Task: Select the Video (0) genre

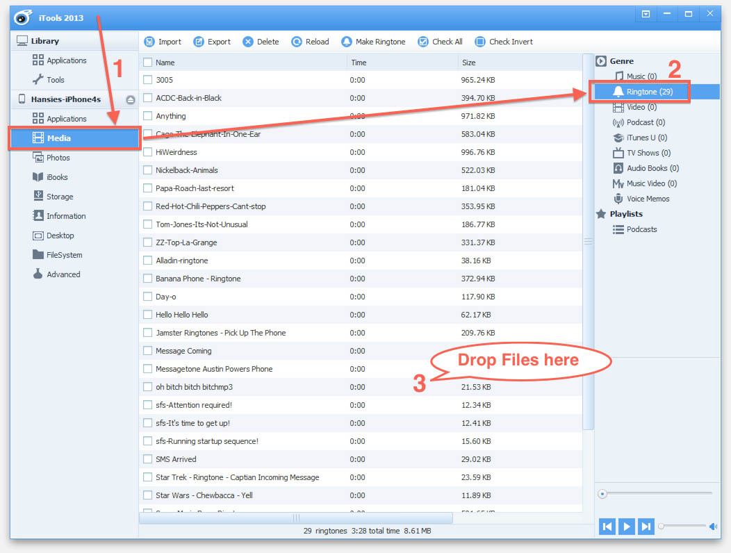Action: pyautogui.click(x=635, y=107)
